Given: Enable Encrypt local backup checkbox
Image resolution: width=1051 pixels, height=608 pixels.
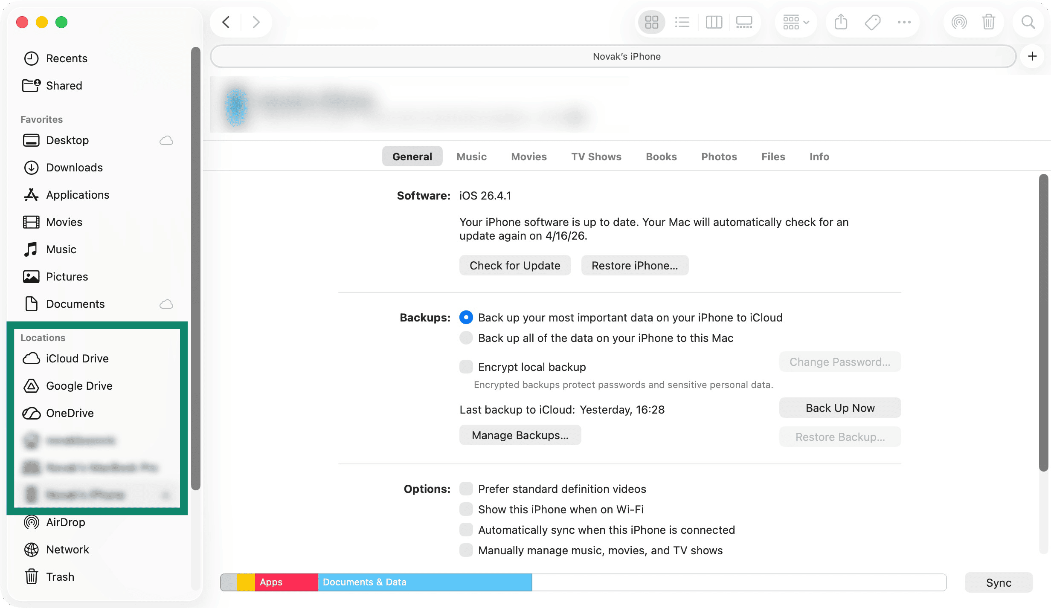Looking at the screenshot, I should click(466, 367).
